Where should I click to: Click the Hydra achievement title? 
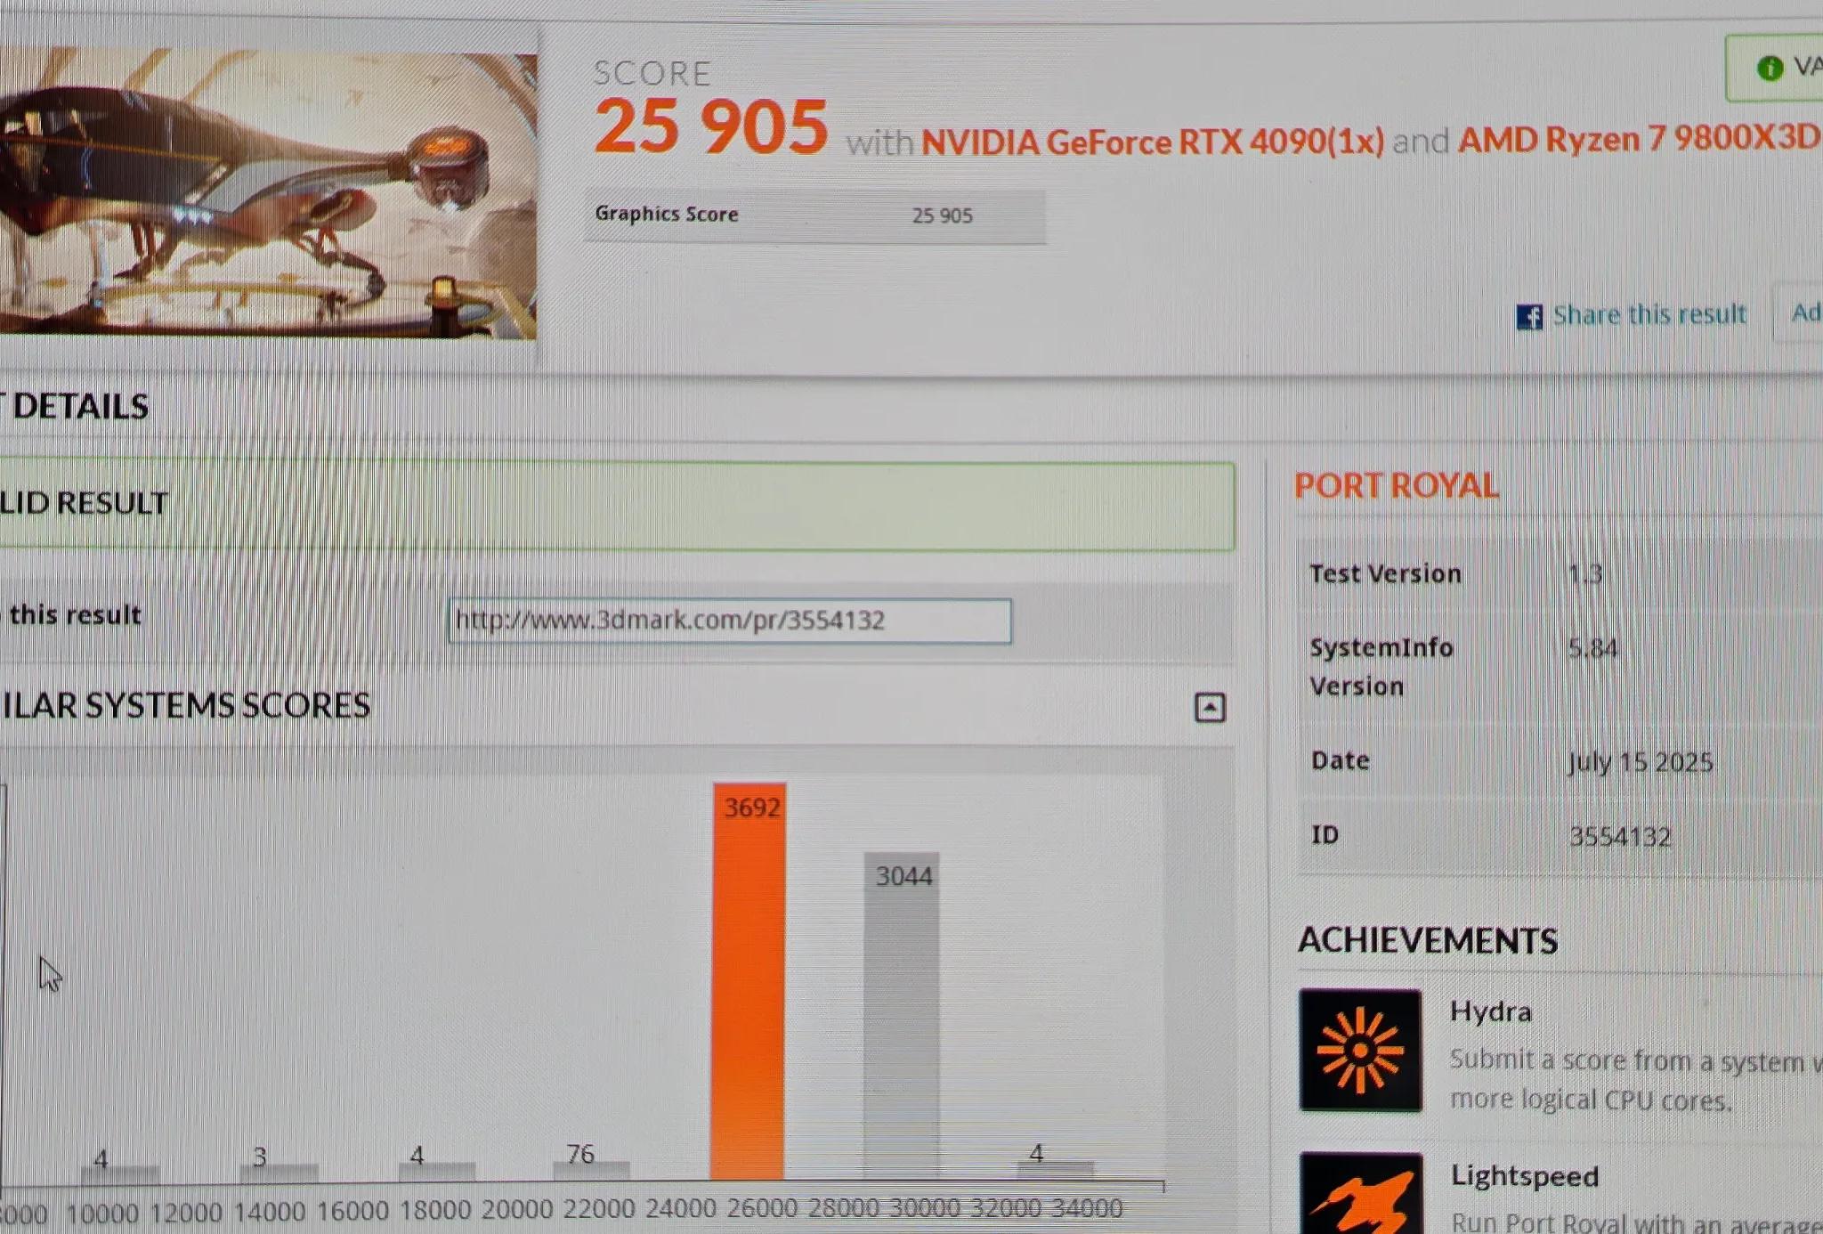point(1490,1012)
